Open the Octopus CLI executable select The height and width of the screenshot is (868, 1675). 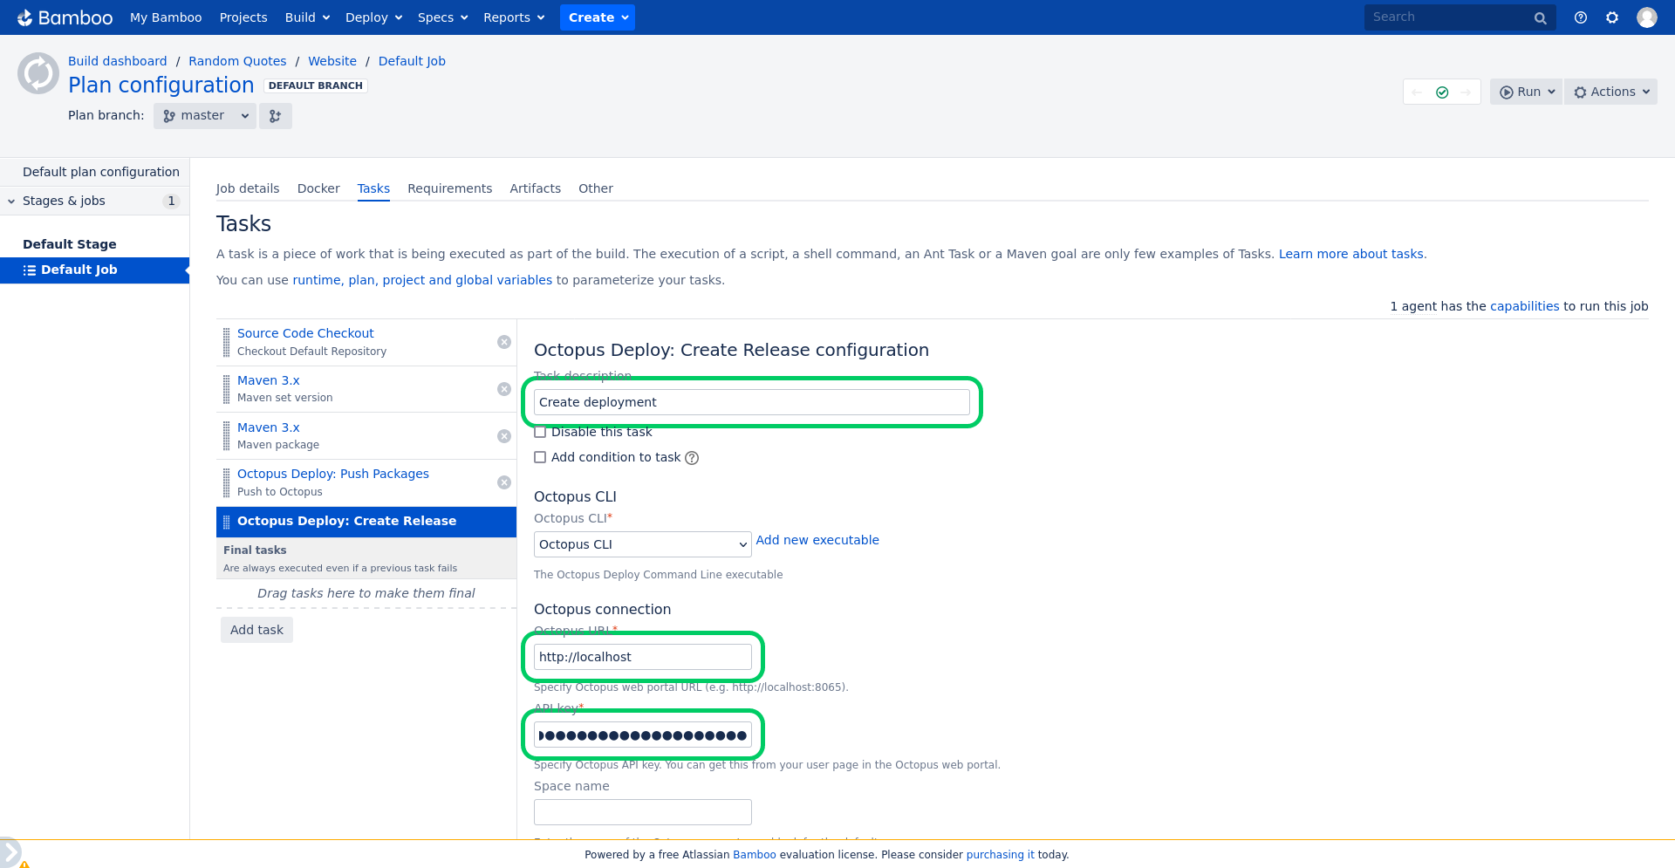point(643,544)
